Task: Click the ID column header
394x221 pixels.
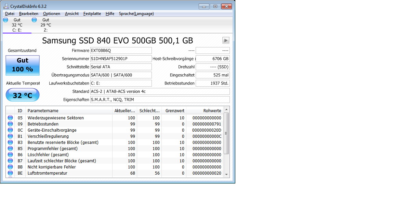Action: (x=20, y=111)
